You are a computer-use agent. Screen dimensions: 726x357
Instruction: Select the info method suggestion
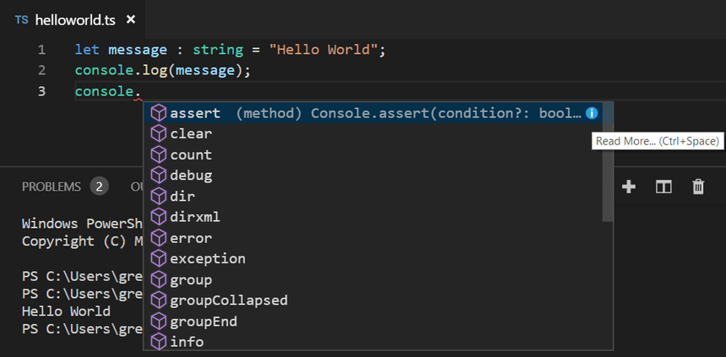coord(187,342)
